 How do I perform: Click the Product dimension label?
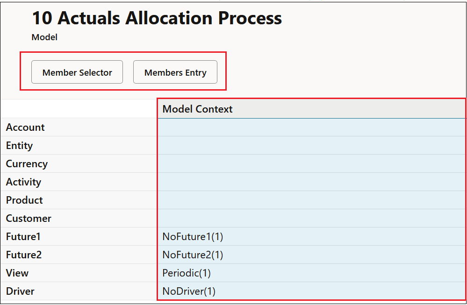[24, 200]
